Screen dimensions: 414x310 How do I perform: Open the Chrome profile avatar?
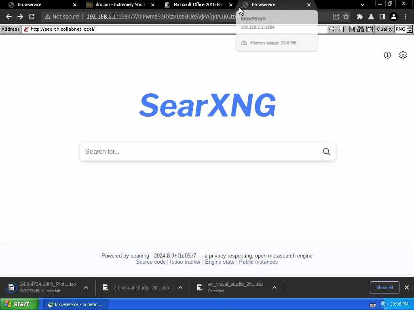click(x=394, y=17)
